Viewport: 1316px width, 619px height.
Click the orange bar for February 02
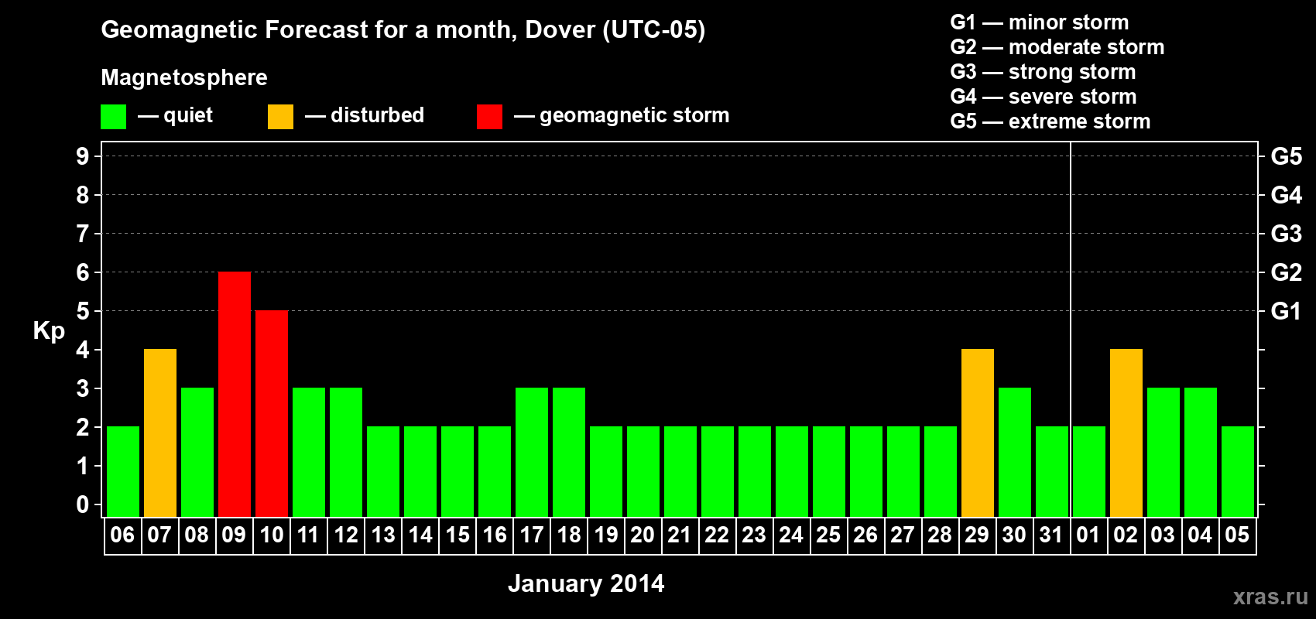pos(1126,433)
